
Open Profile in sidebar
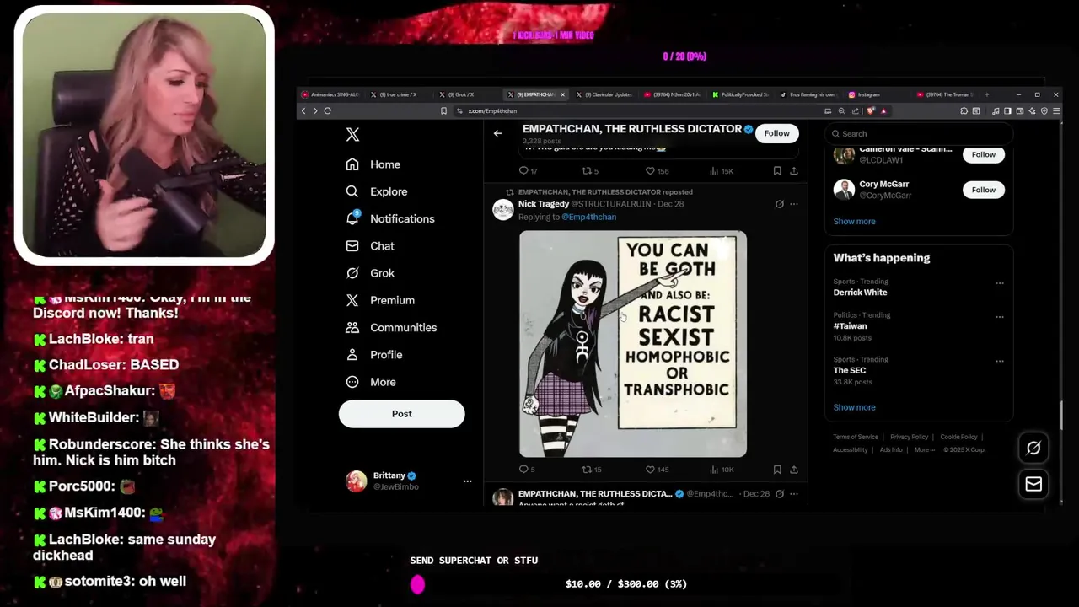point(374,355)
